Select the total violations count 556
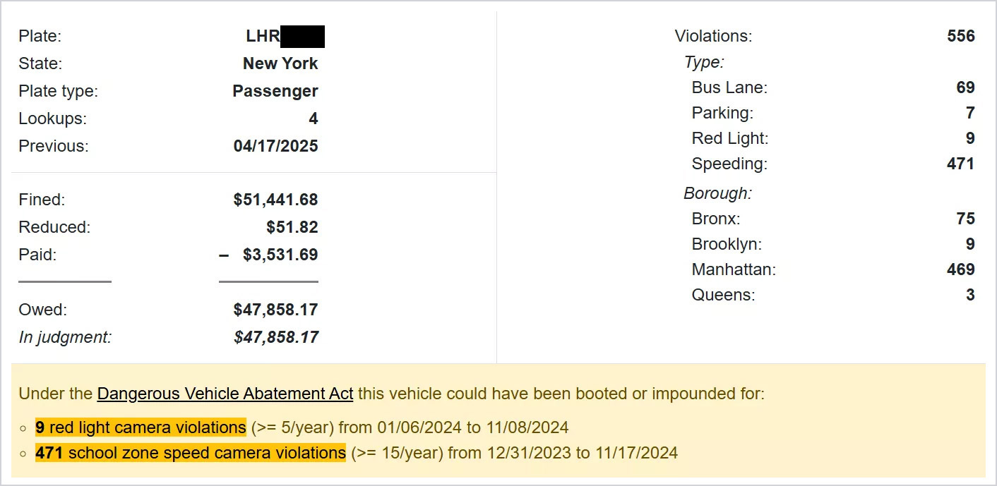Image resolution: width=997 pixels, height=486 pixels. click(x=960, y=36)
